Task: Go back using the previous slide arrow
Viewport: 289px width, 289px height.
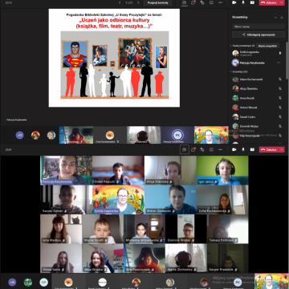Action: pyautogui.click(x=120, y=2)
